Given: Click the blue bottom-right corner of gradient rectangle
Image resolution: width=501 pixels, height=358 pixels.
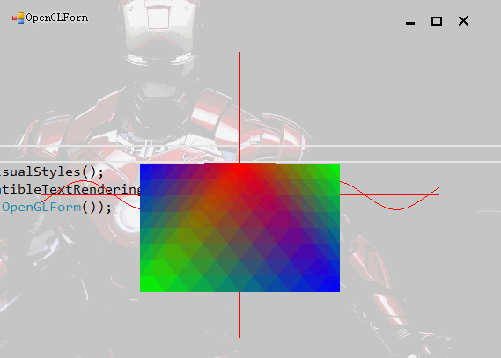Looking at the screenshot, I should [x=336, y=288].
